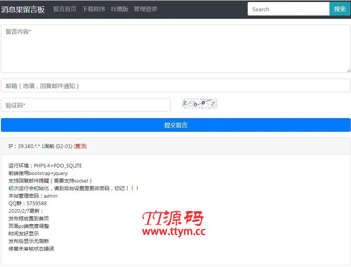
Task: Focus the 验证码 captcha input
Action: (x=86, y=105)
